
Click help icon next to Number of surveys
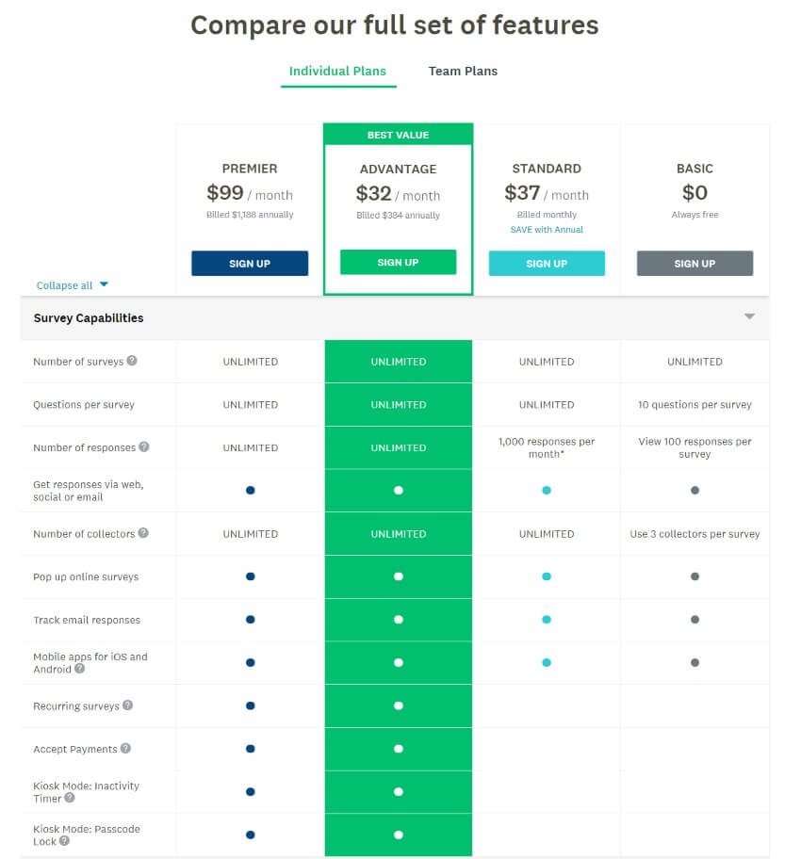tap(132, 361)
